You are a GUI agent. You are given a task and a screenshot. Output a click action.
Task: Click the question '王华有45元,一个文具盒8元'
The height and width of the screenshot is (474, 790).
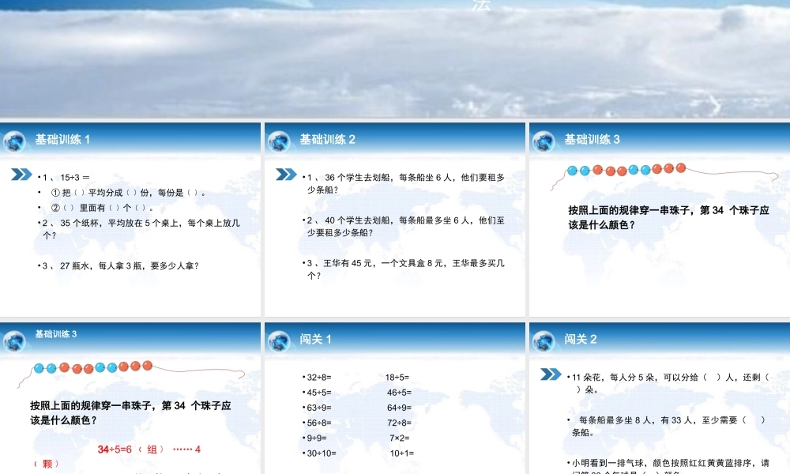pyautogui.click(x=404, y=269)
